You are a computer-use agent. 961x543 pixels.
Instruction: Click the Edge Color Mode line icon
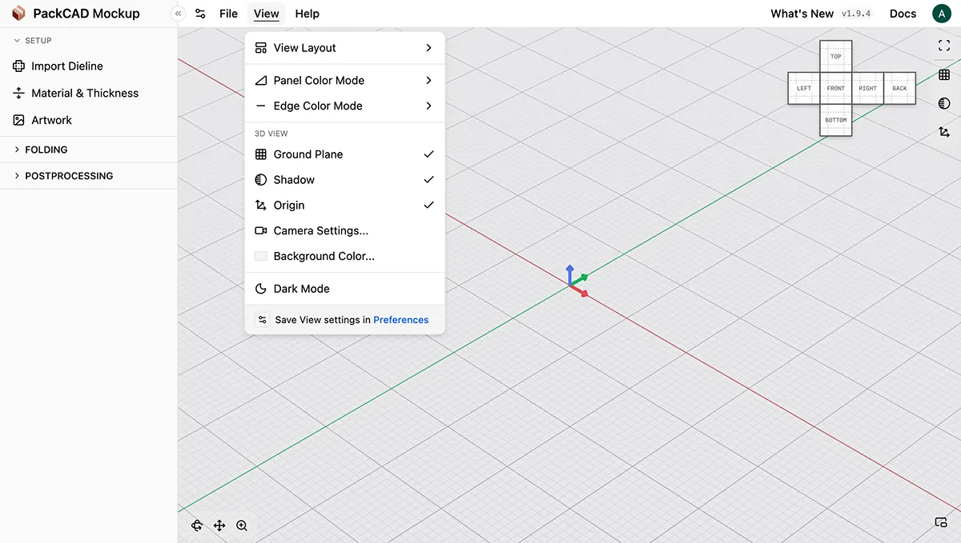click(x=260, y=106)
